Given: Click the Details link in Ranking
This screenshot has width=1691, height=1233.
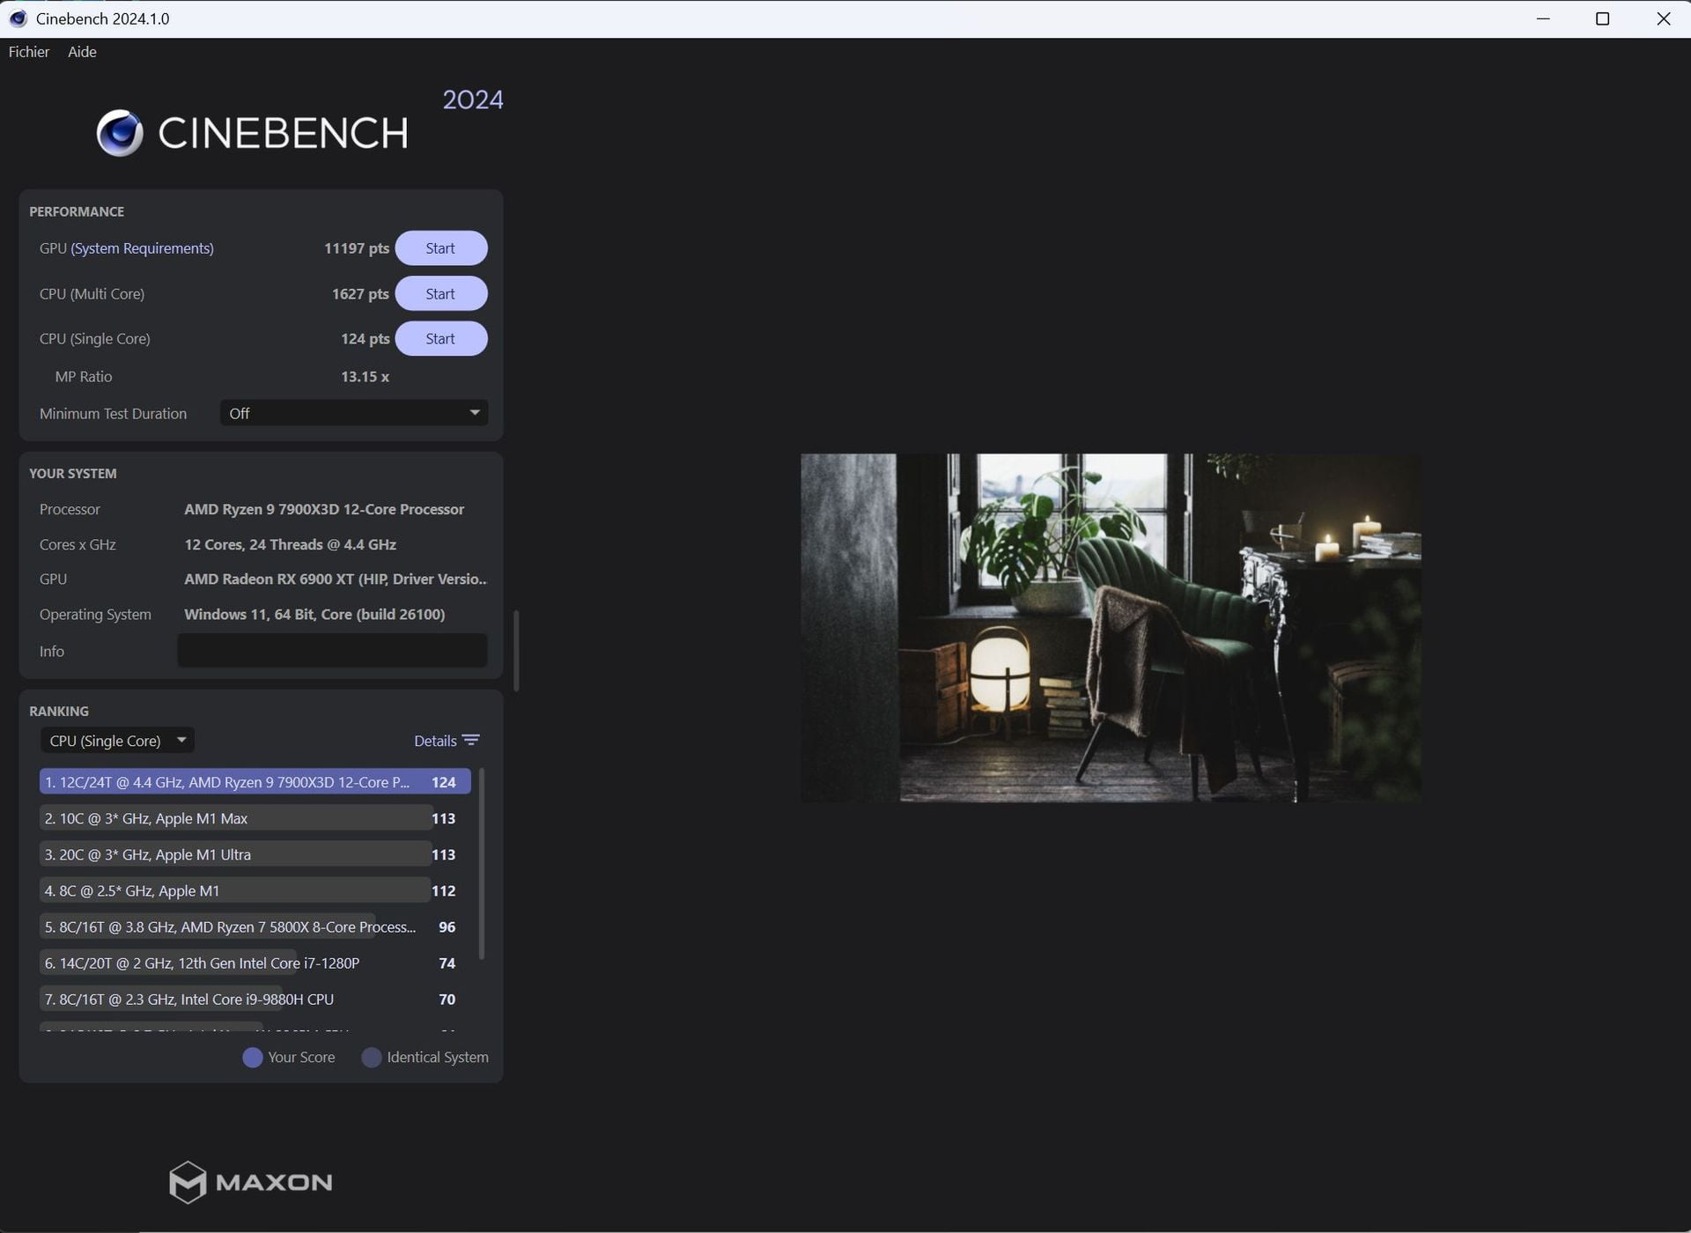Looking at the screenshot, I should tap(435, 741).
